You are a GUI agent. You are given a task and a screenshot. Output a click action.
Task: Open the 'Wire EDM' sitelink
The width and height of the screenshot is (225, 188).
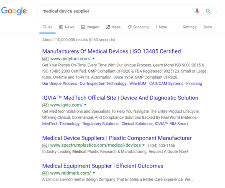(138, 84)
